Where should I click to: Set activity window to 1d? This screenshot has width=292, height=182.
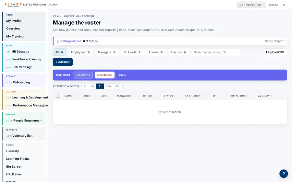[x=85, y=86]
